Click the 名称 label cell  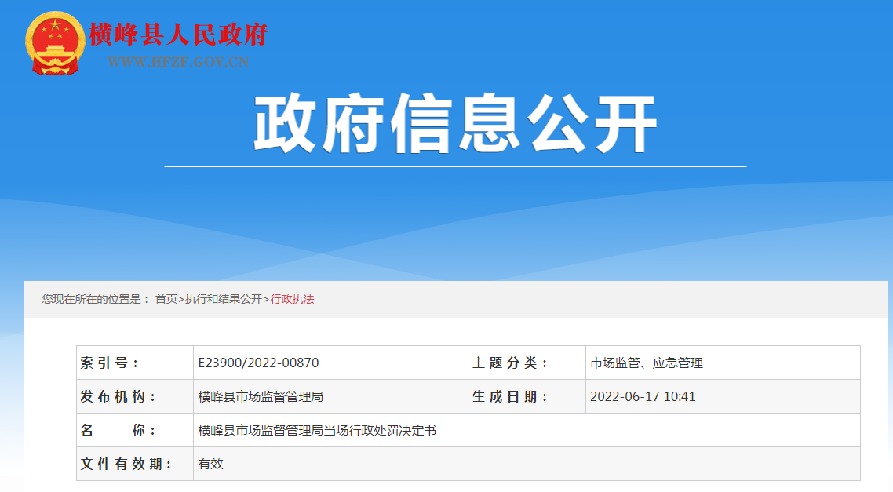135,430
